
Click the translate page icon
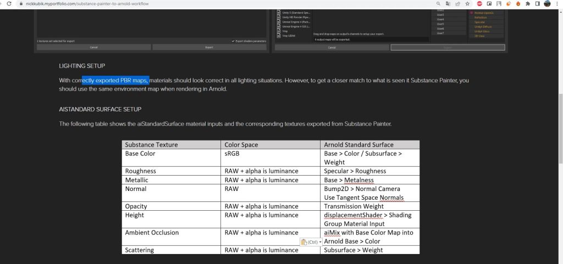pyautogui.click(x=448, y=4)
